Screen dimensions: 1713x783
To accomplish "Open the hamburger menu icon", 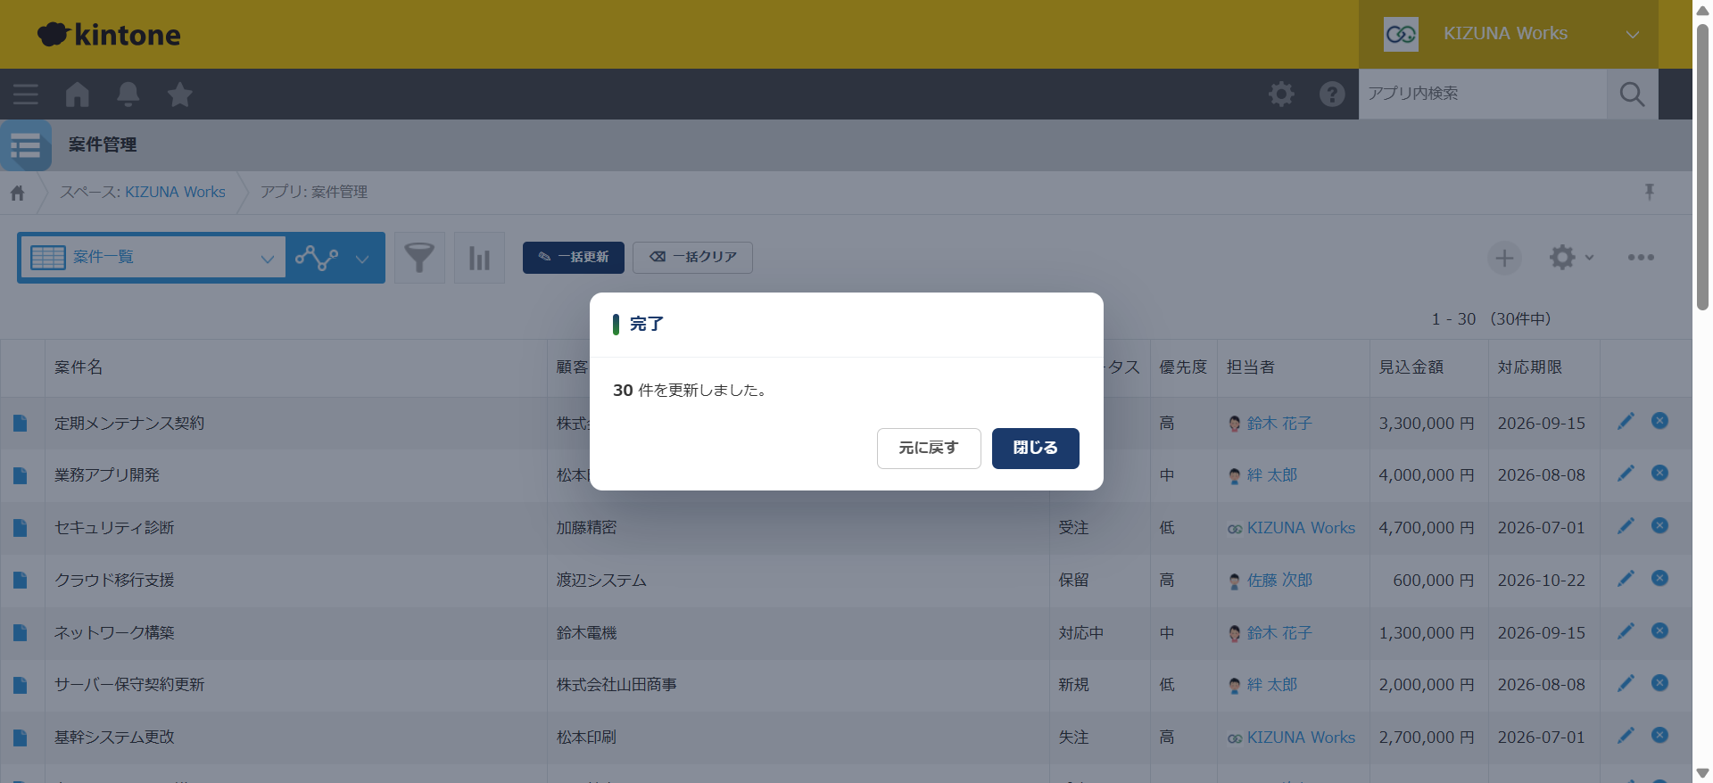I will pos(25,94).
